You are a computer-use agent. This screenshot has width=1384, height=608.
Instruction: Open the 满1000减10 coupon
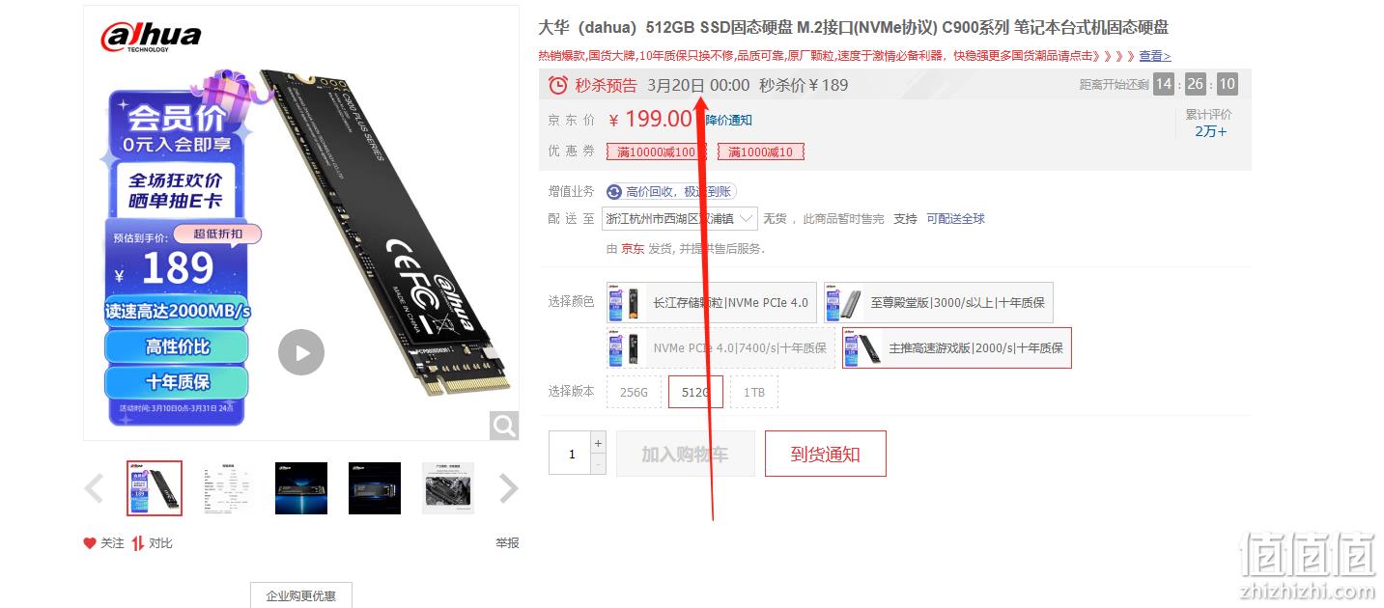[760, 152]
